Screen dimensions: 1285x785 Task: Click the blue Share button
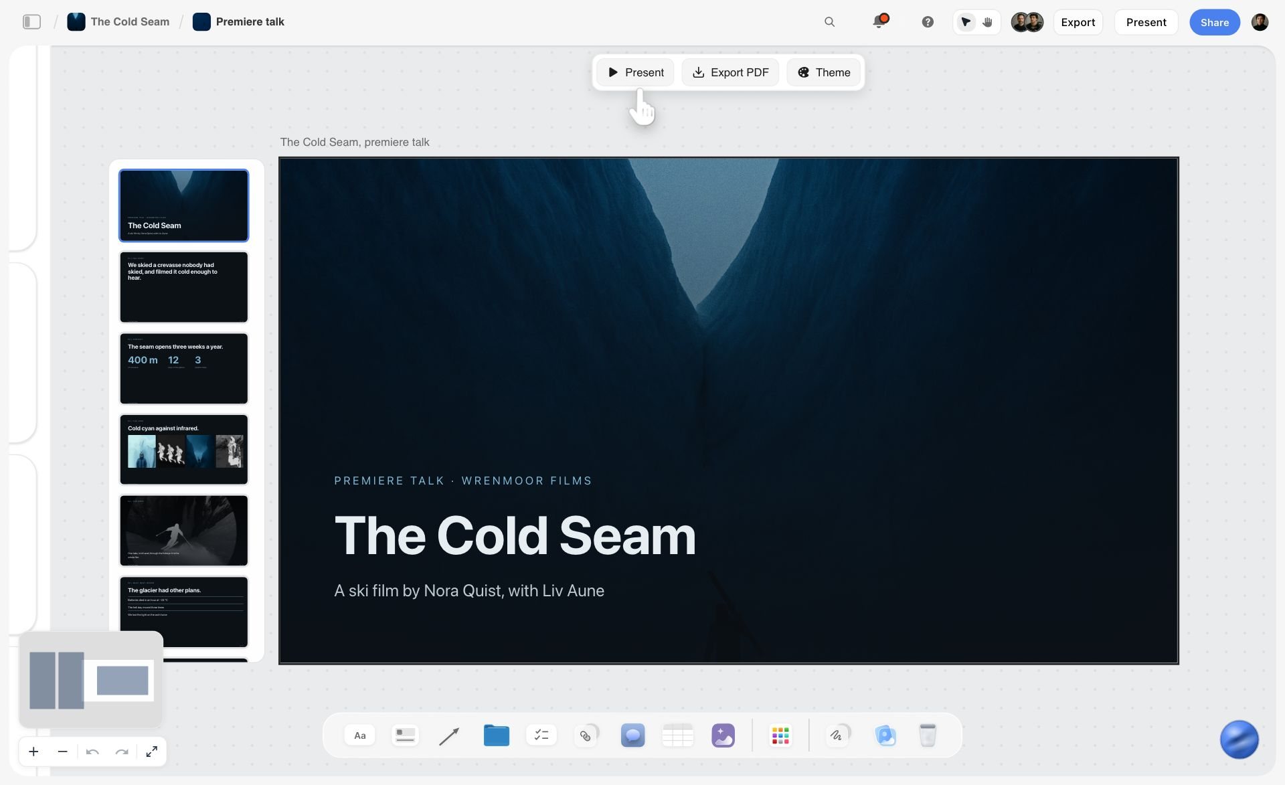[1214, 22]
